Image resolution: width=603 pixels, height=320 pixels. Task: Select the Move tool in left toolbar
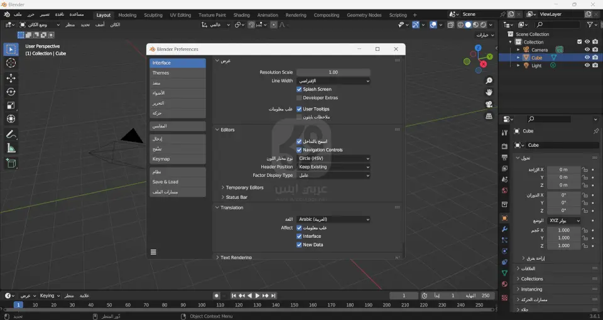[x=11, y=78]
